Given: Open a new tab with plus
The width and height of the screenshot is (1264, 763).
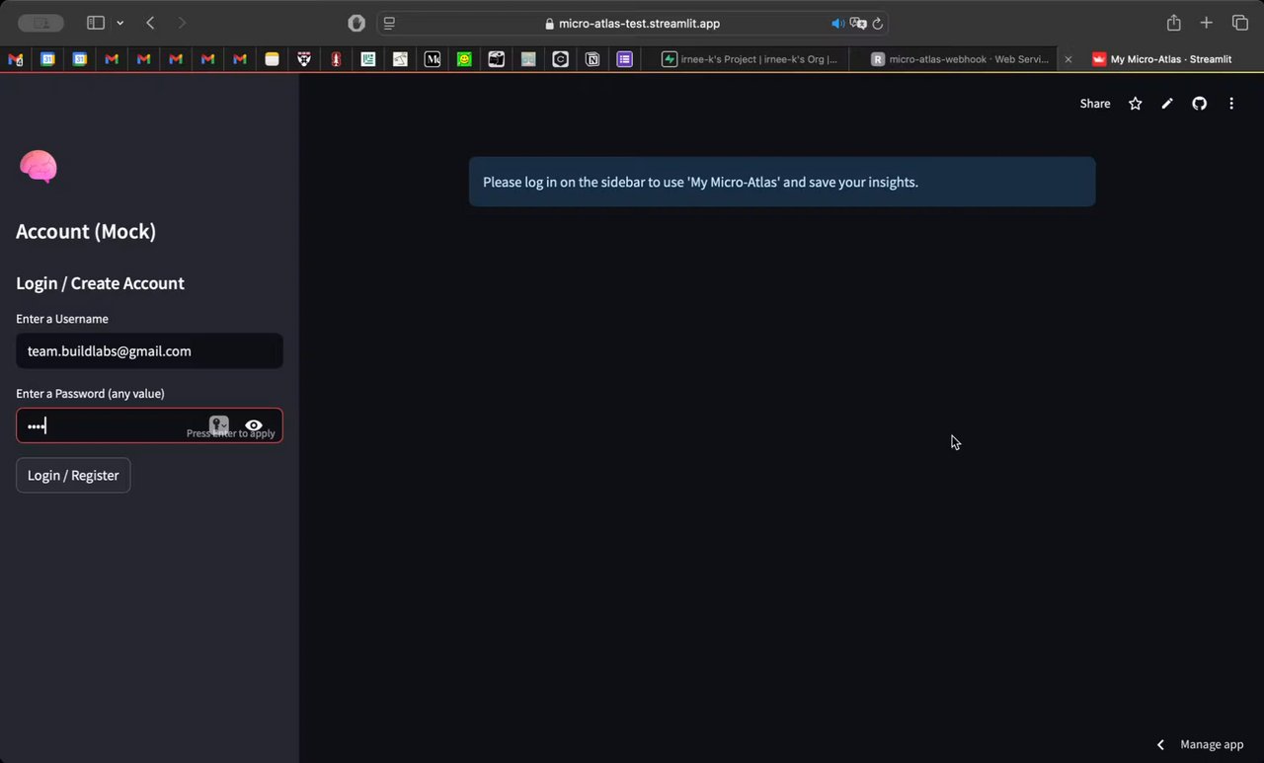Looking at the screenshot, I should tap(1206, 23).
